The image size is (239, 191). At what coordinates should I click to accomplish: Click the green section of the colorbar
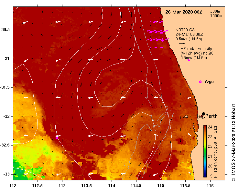pyautogui.click(x=205, y=153)
